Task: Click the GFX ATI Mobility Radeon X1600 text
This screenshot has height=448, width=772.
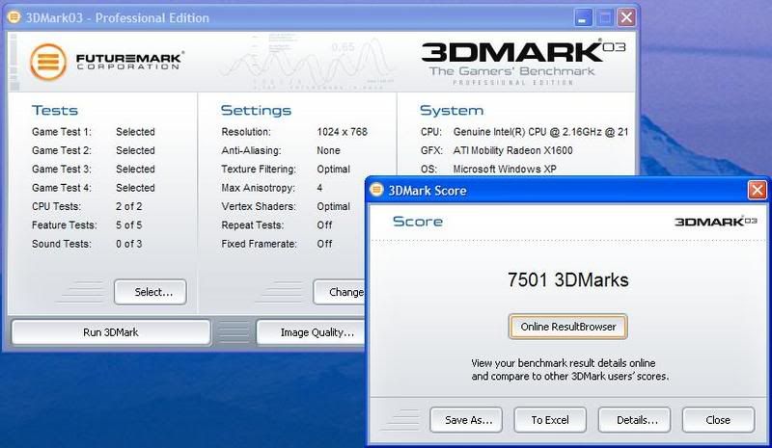Action: [x=513, y=150]
